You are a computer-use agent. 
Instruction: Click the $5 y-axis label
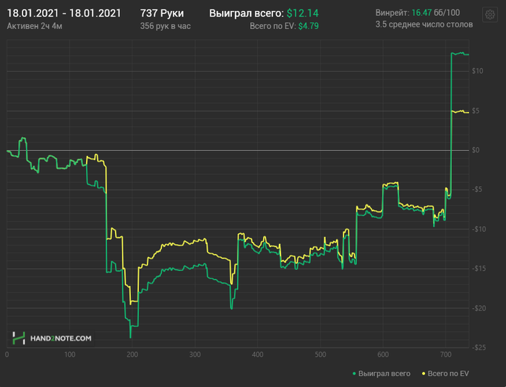(476, 111)
